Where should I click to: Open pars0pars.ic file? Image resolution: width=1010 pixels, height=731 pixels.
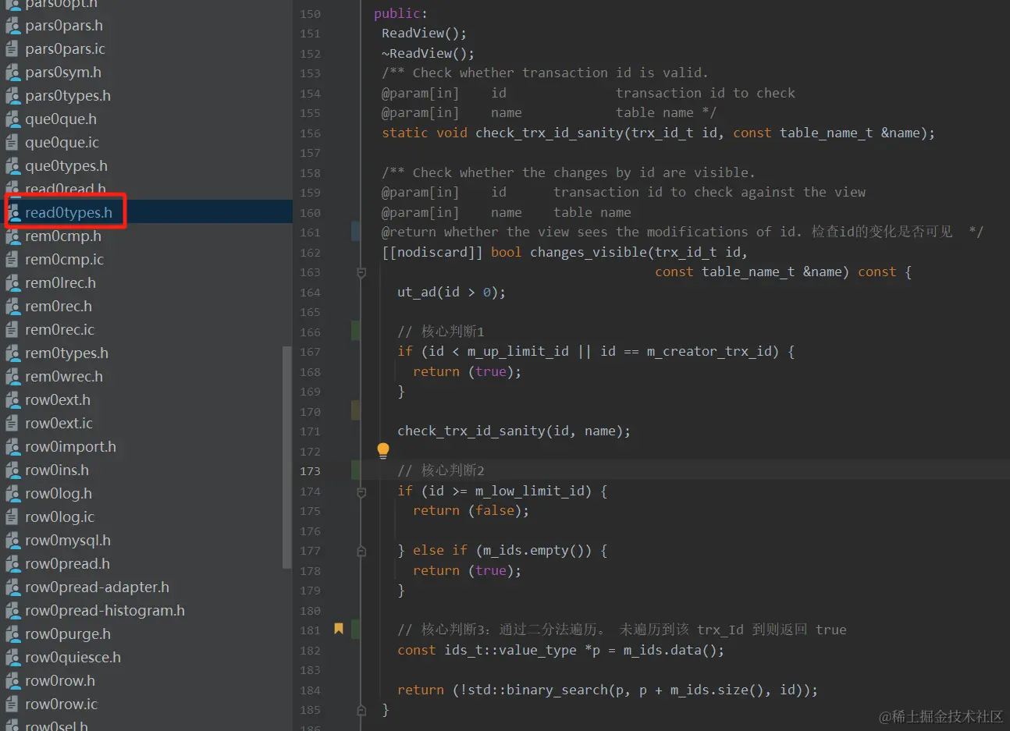pos(65,49)
